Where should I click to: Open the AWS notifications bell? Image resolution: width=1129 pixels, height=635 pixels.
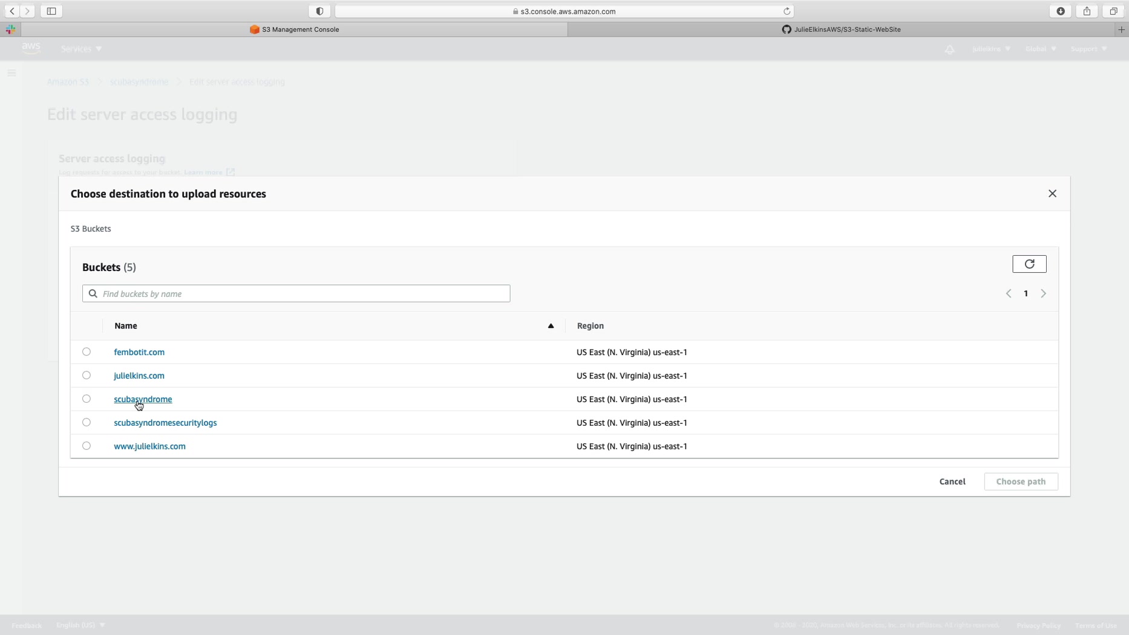(x=949, y=49)
